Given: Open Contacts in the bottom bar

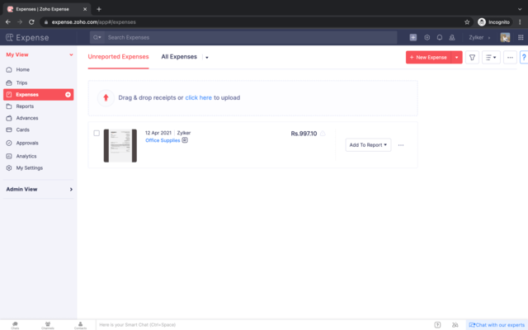Looking at the screenshot, I should click(81, 325).
